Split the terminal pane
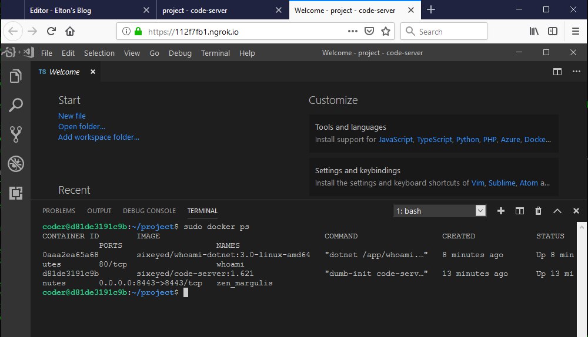Screen dimensions: 588x337 pos(520,211)
